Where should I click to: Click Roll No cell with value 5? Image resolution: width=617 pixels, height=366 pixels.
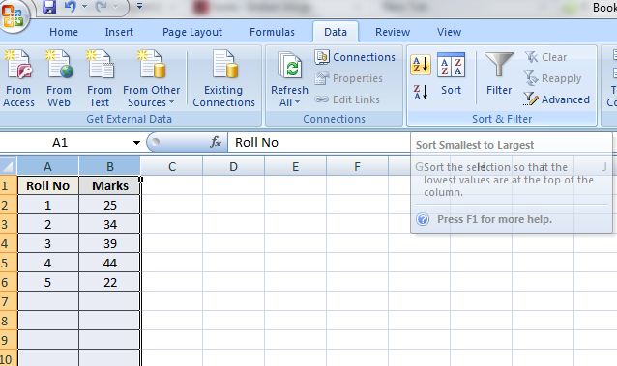pos(48,282)
